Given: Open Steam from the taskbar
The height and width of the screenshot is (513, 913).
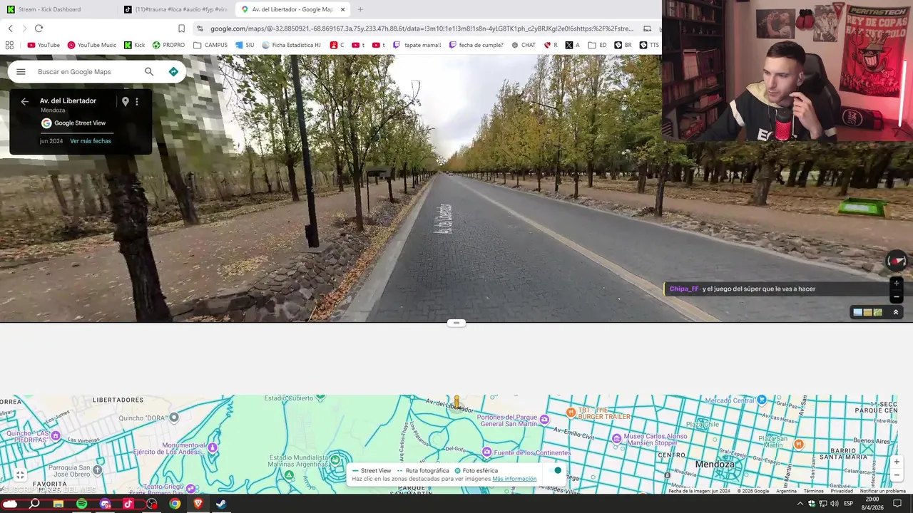Looking at the screenshot, I should pyautogui.click(x=221, y=504).
